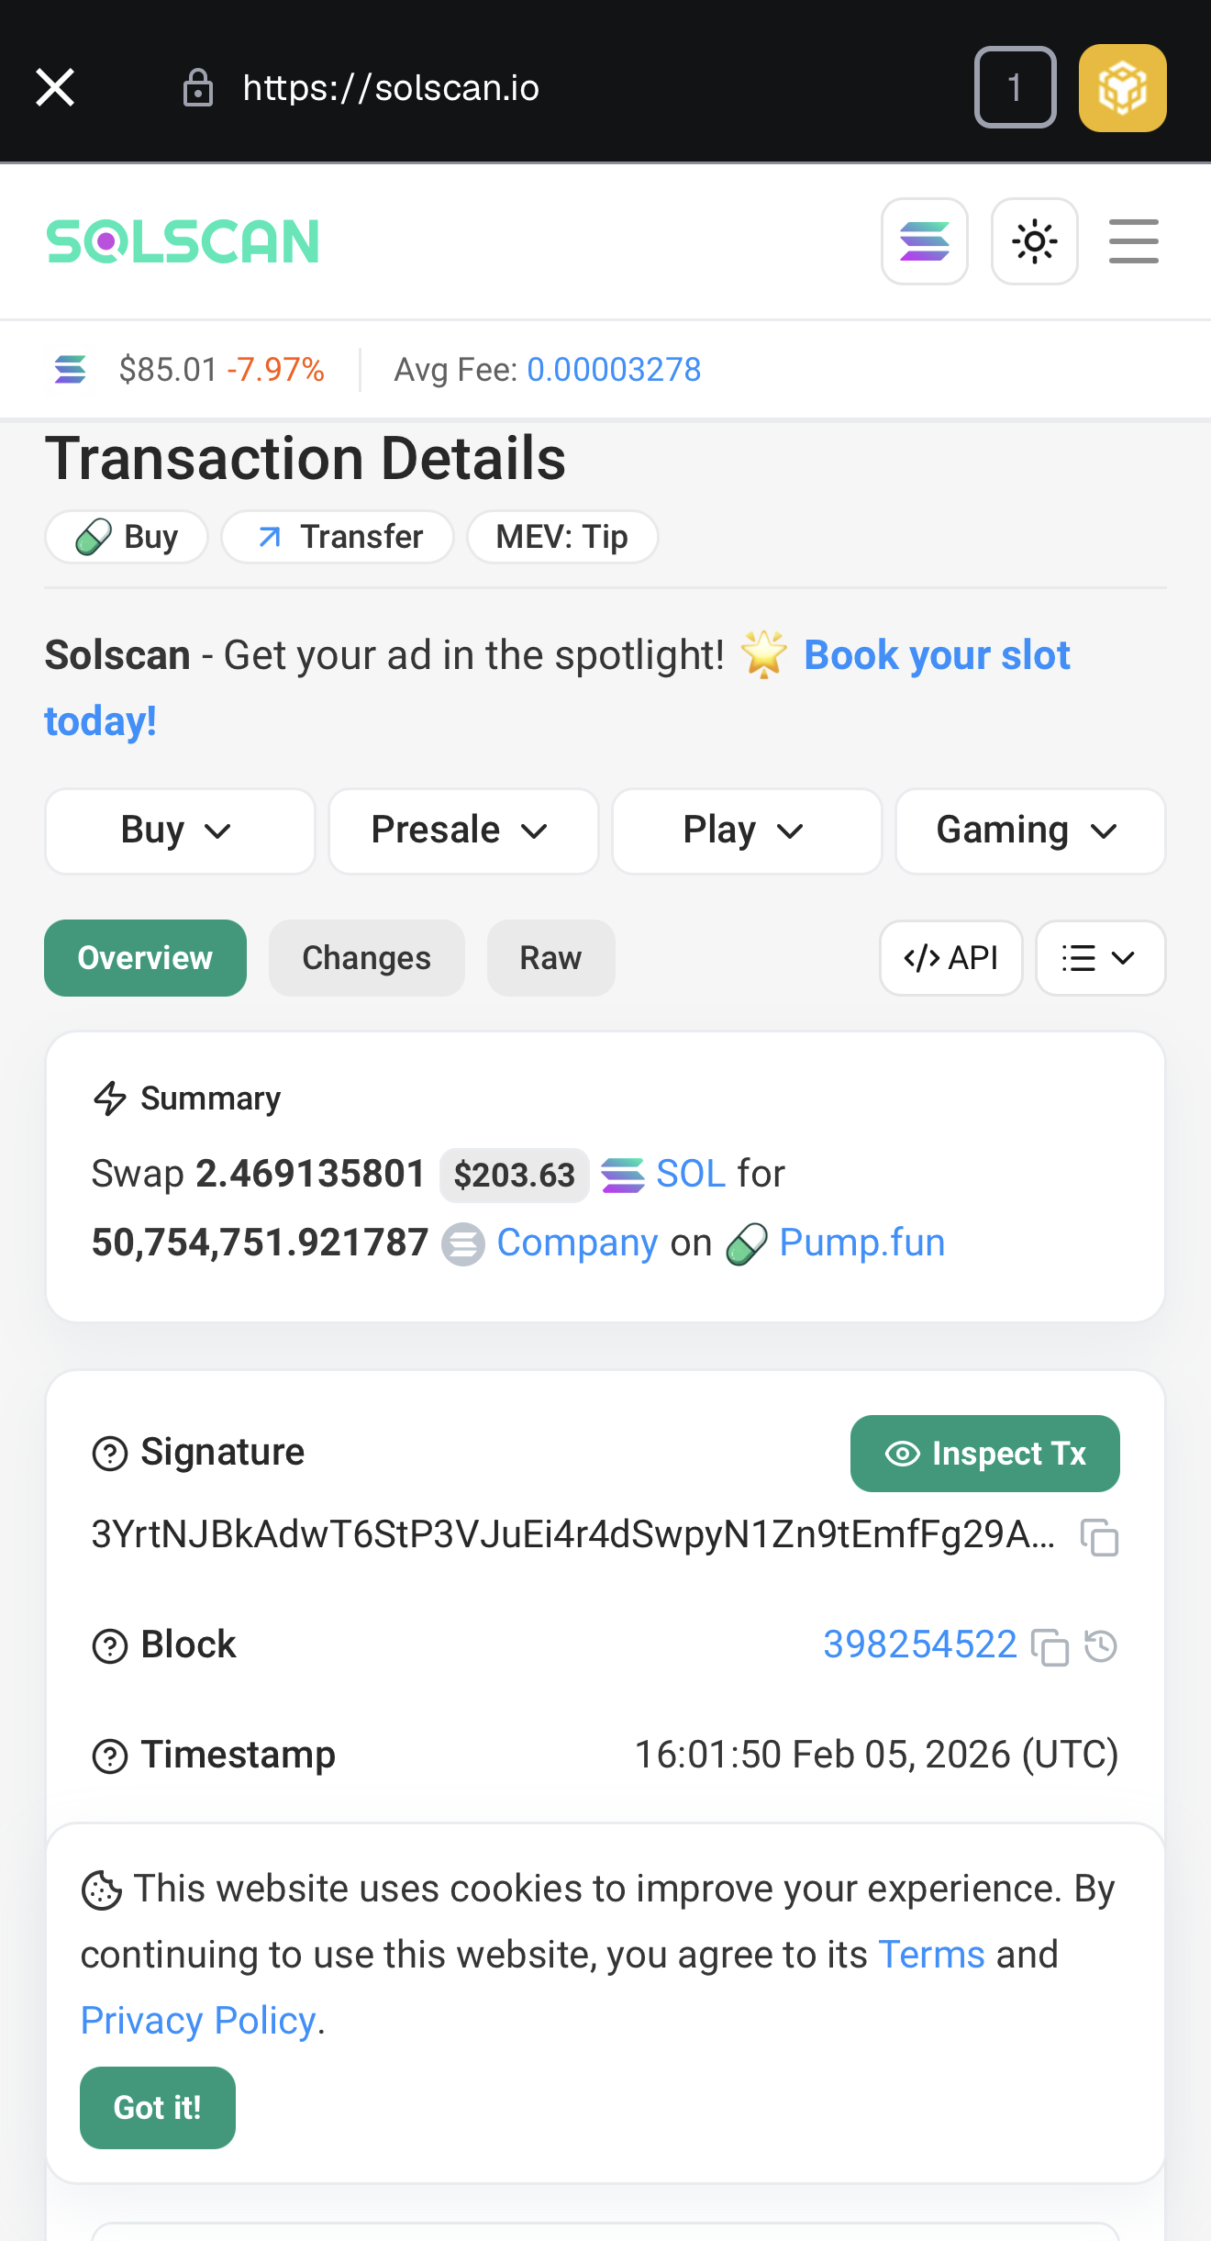The image size is (1211, 2241).
Task: Switch to the Changes tab
Action: (x=366, y=958)
